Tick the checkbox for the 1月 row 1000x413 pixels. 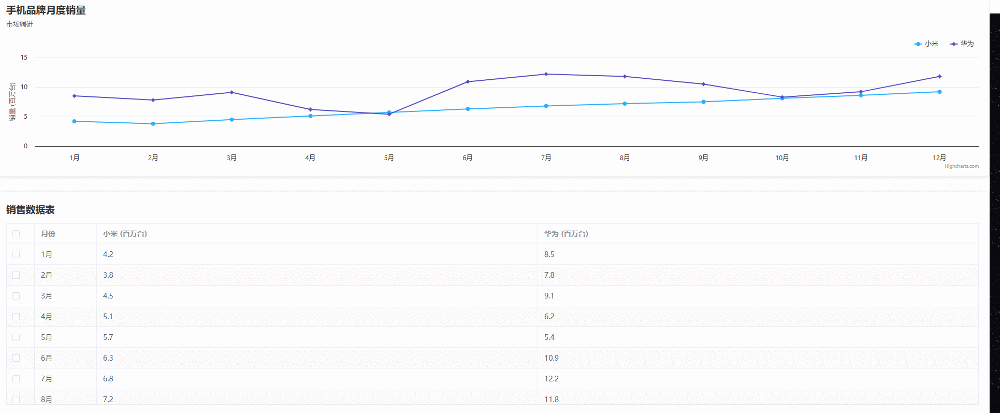tap(16, 254)
